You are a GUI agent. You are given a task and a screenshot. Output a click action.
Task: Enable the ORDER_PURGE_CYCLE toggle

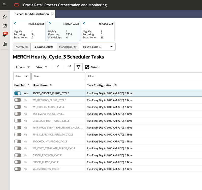18,162
